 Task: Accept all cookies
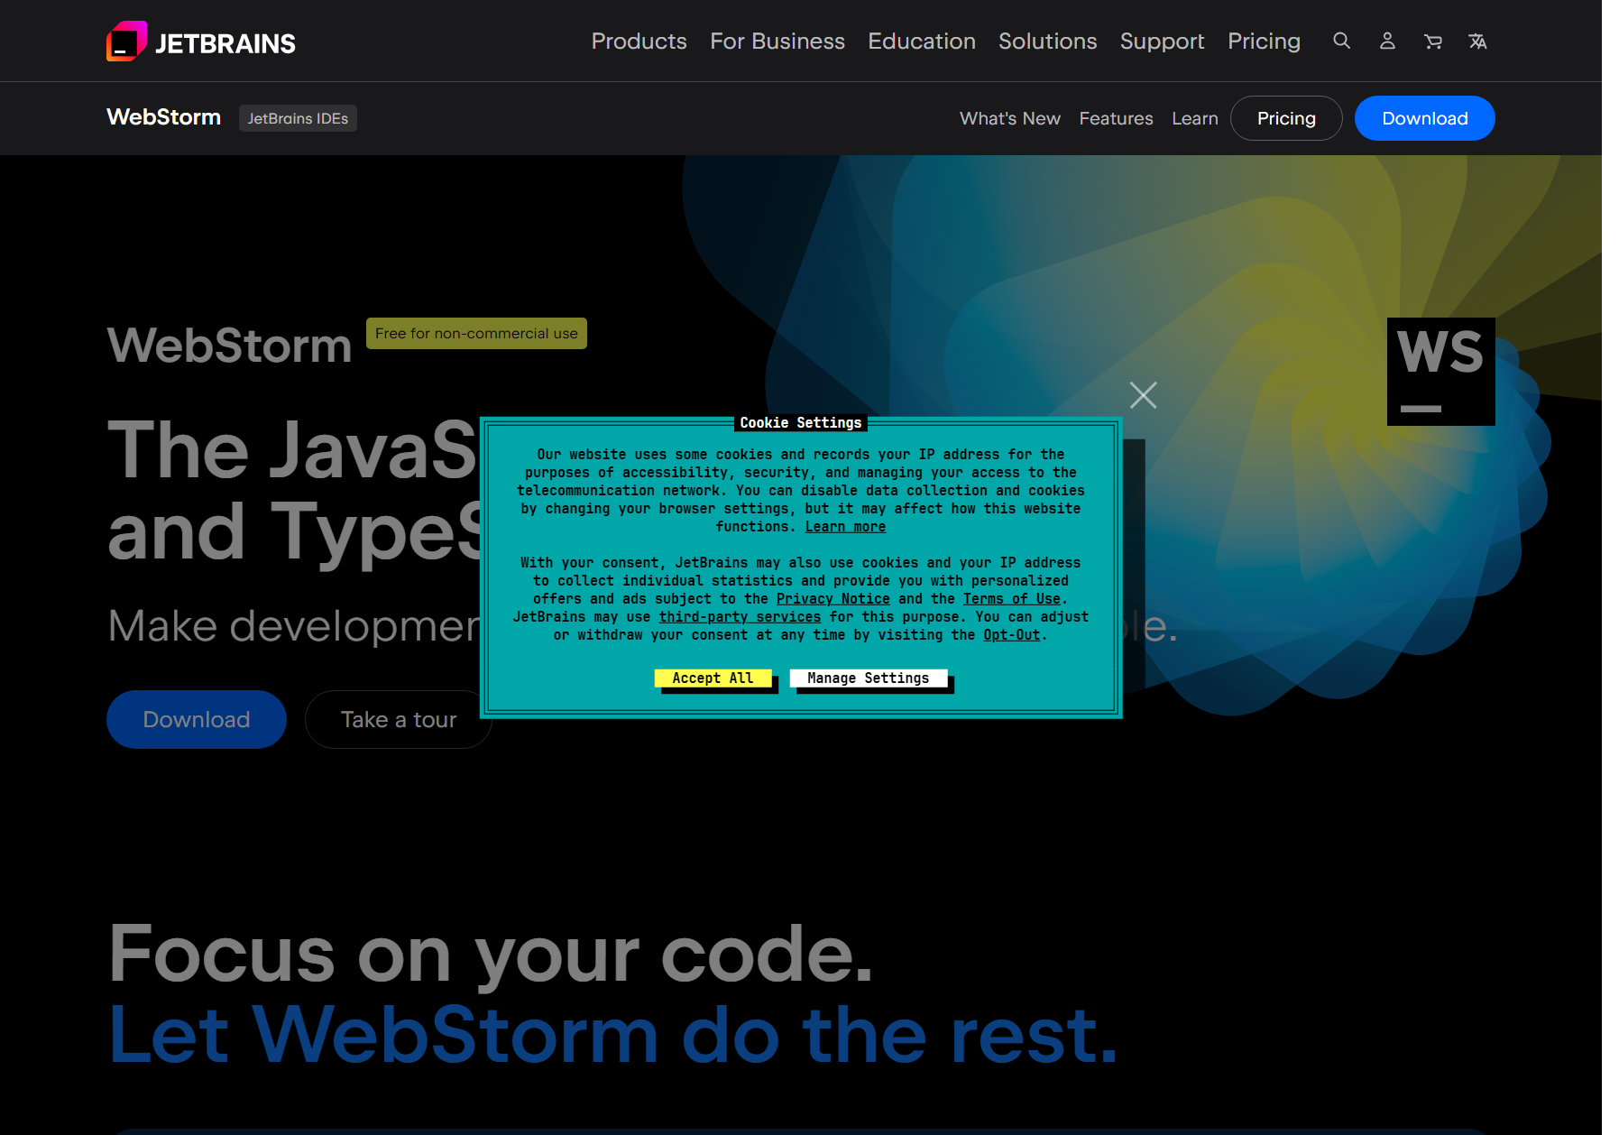tap(713, 678)
